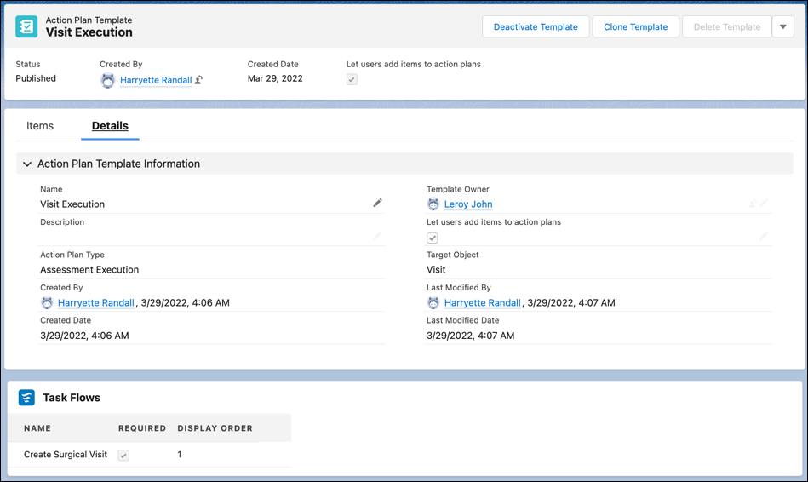Click the Assessment Execution value
Viewport: 808px width, 482px height.
point(89,270)
